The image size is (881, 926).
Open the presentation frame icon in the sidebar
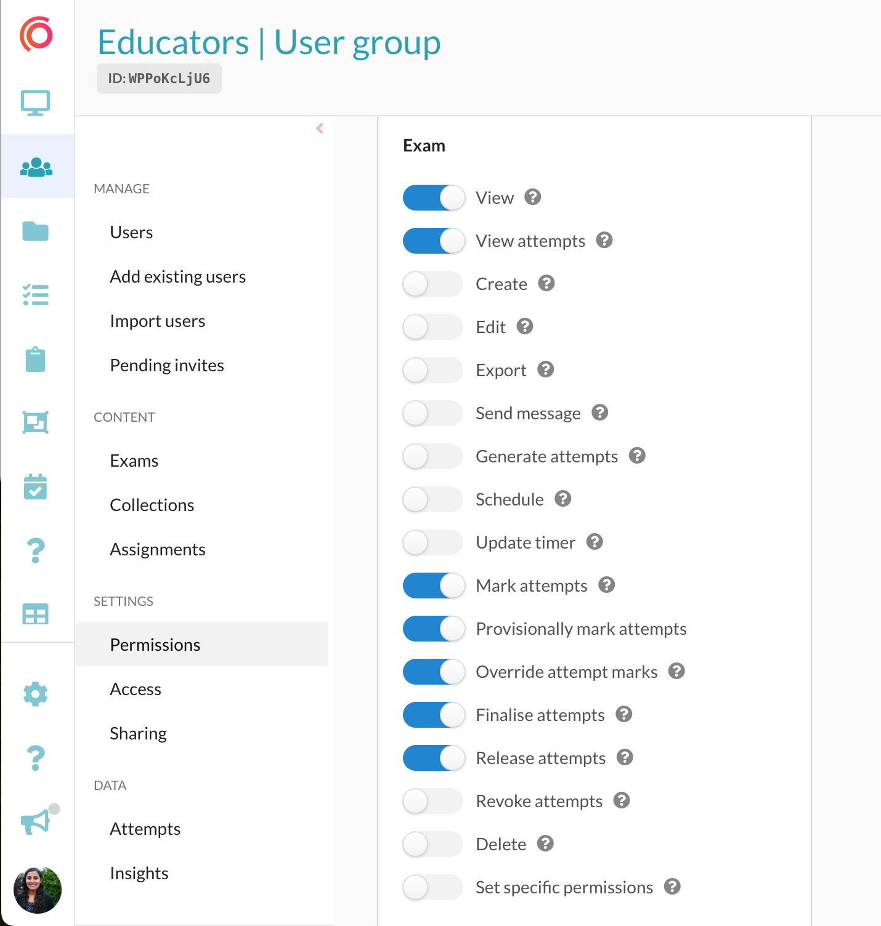[x=36, y=422]
